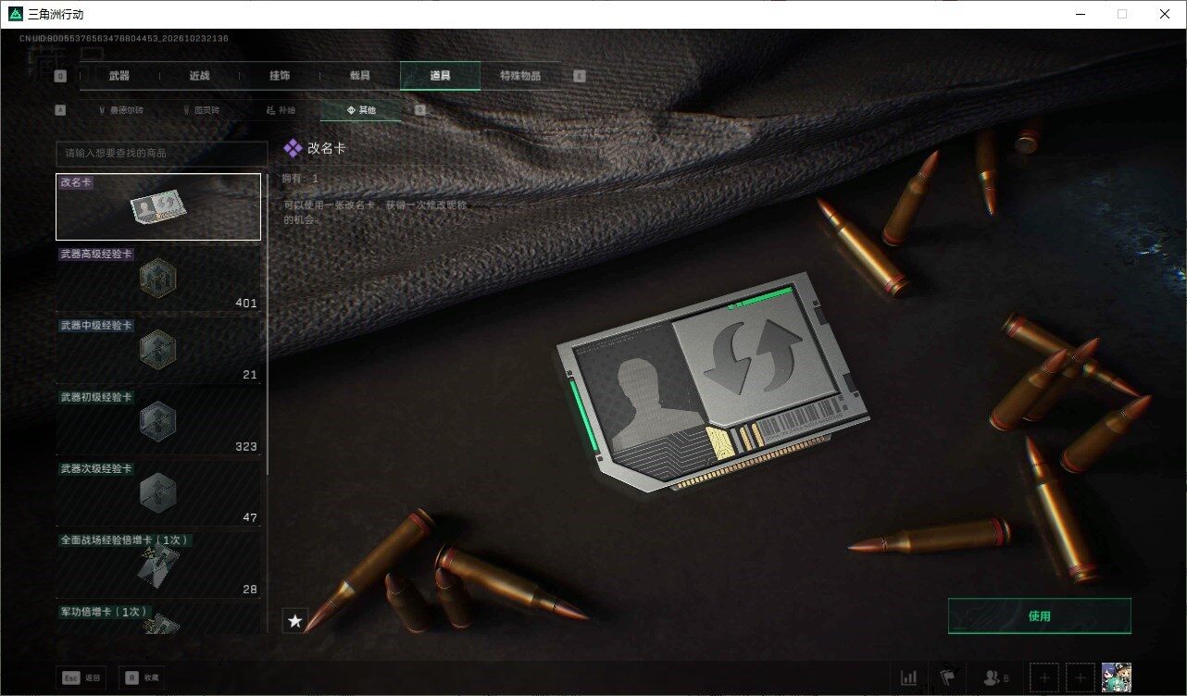Click the item list scrollbar

tap(268, 324)
